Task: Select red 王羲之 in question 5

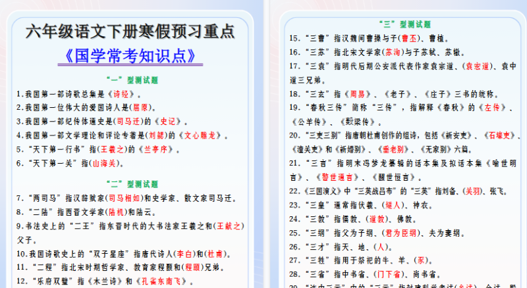Action: point(113,149)
